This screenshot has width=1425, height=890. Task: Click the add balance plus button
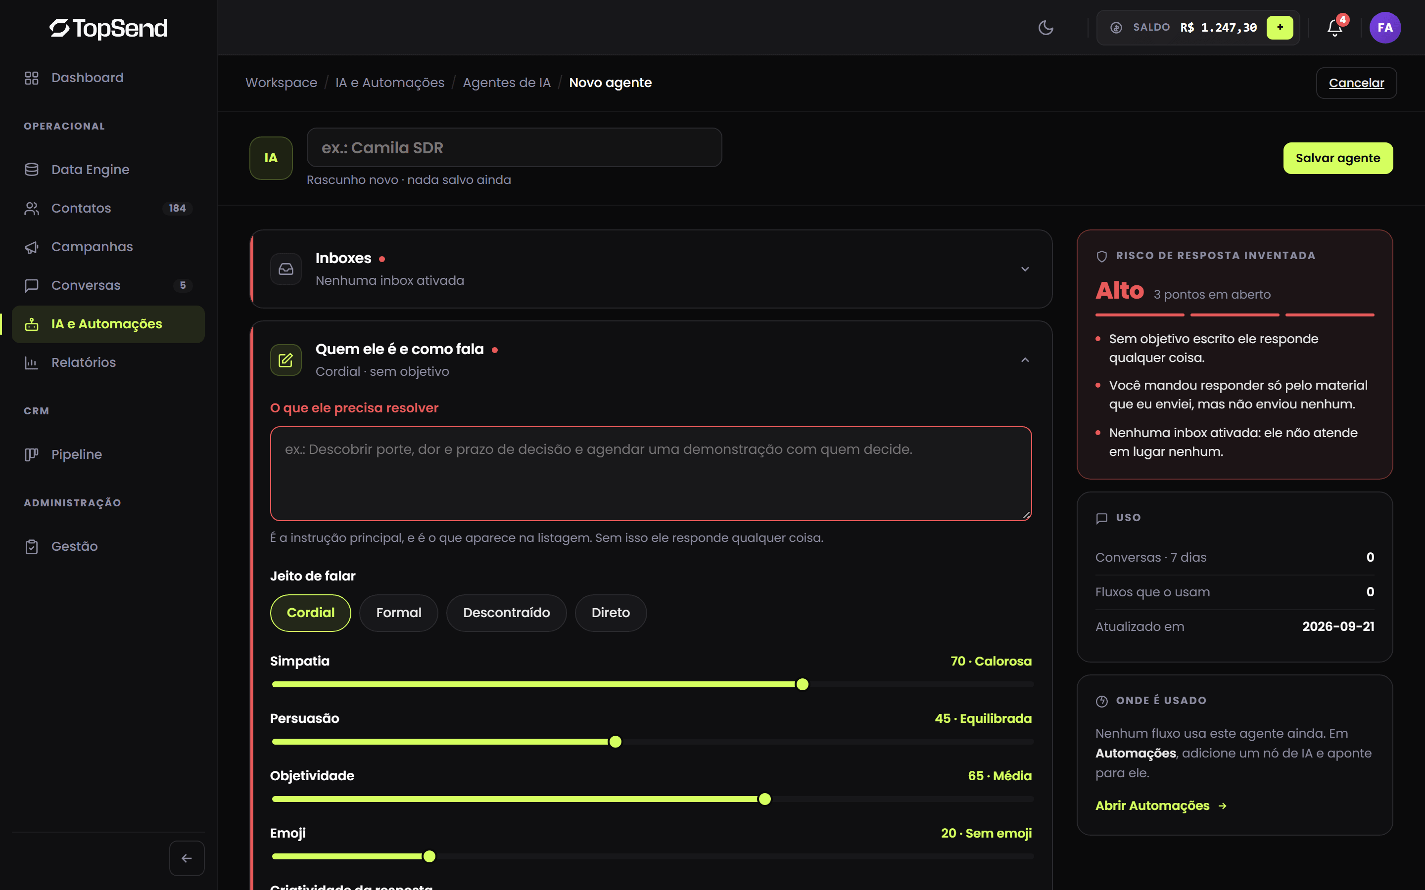tap(1280, 28)
